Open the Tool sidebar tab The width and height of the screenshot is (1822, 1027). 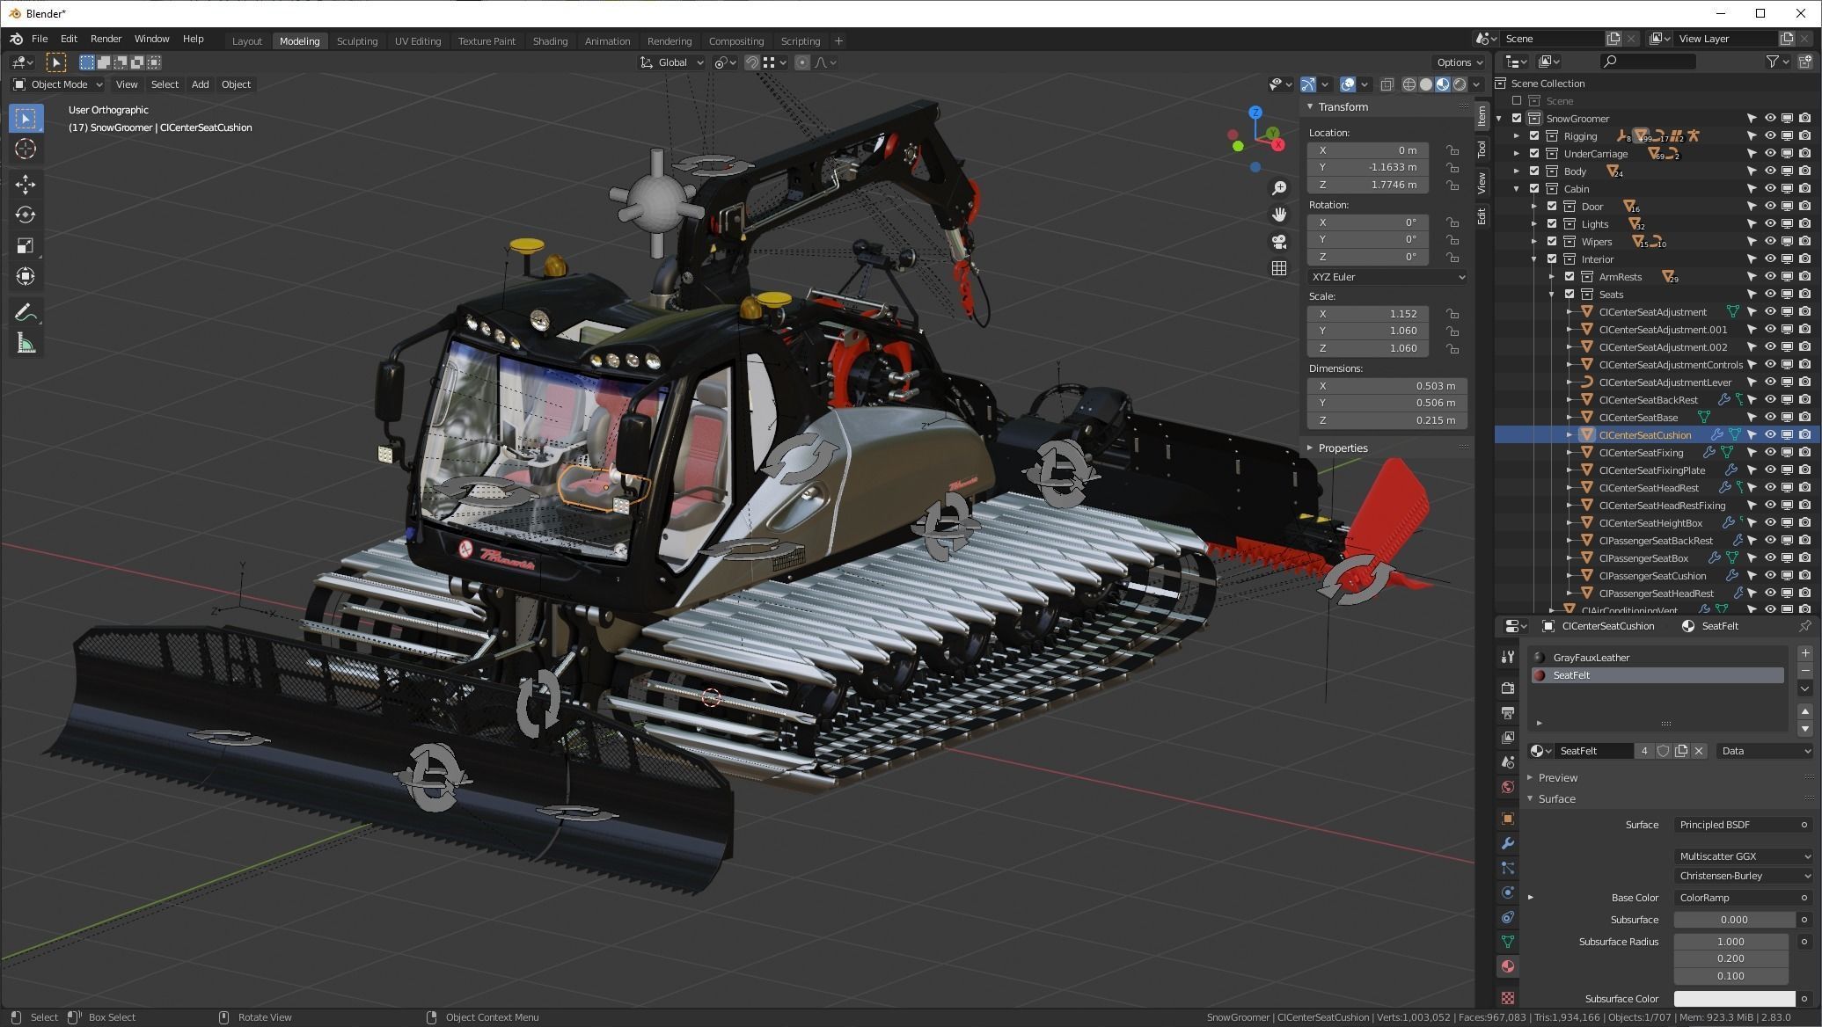(x=1482, y=150)
